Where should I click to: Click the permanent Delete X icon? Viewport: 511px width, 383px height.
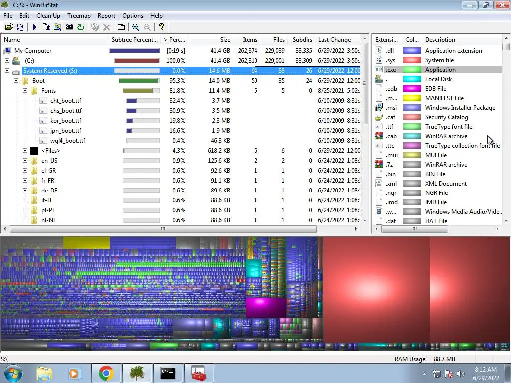(x=107, y=27)
